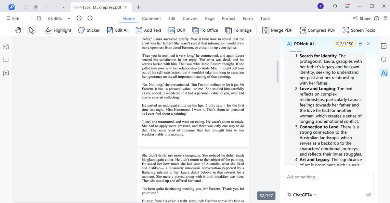
Task: Open the zoom percentage dropdown
Action: (68, 18)
